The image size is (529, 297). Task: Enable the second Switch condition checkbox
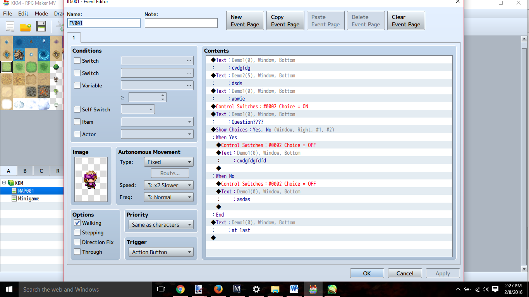[77, 73]
